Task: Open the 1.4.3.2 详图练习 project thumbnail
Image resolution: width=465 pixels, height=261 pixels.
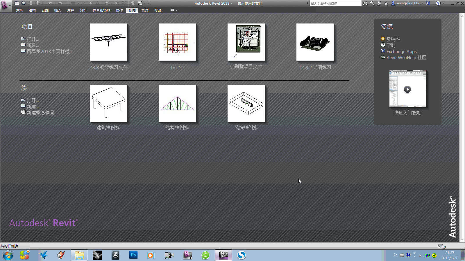Action: pyautogui.click(x=315, y=42)
